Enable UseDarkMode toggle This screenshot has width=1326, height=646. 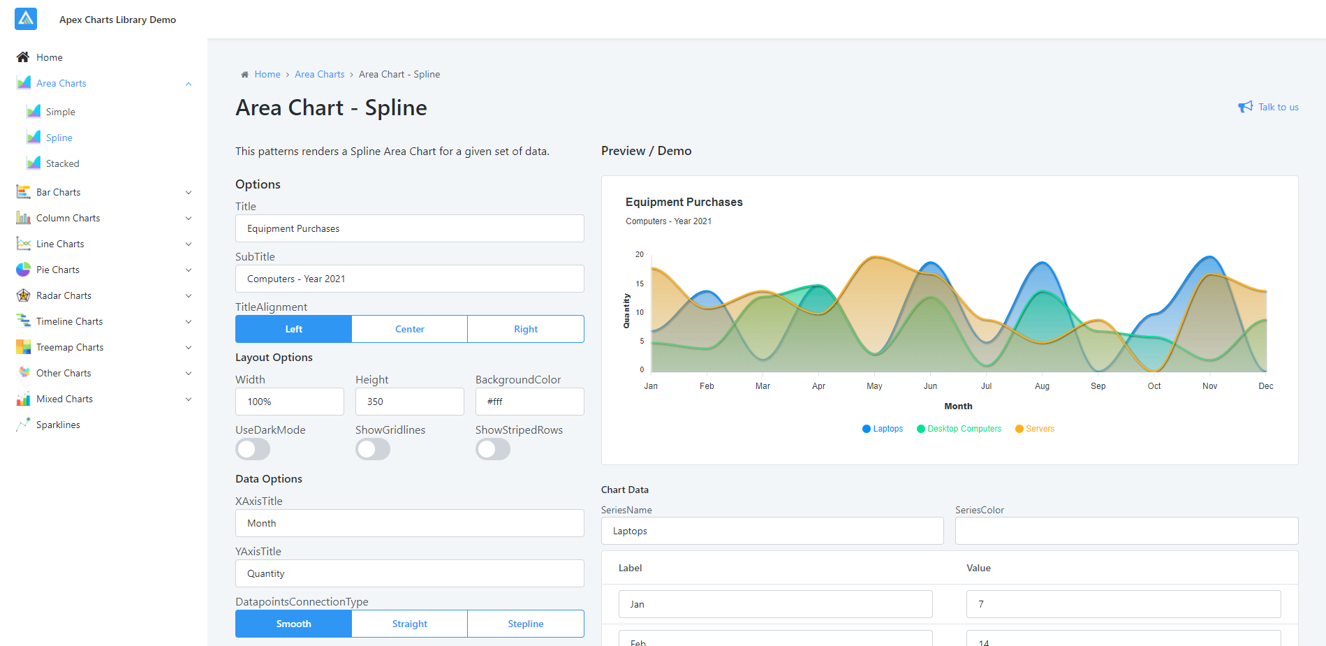pos(252,449)
